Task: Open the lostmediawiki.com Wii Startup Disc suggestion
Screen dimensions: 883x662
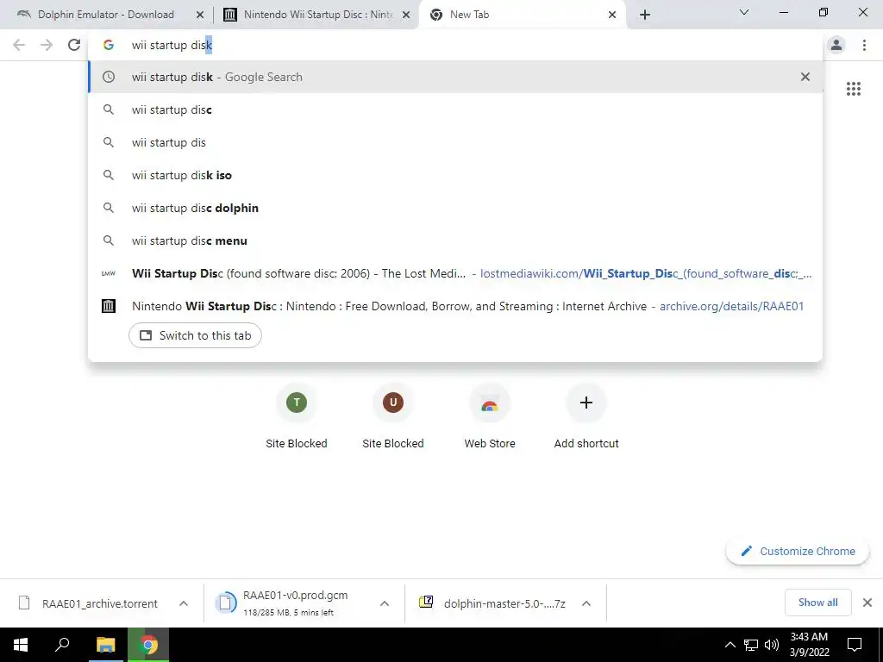Action: pyautogui.click(x=455, y=273)
